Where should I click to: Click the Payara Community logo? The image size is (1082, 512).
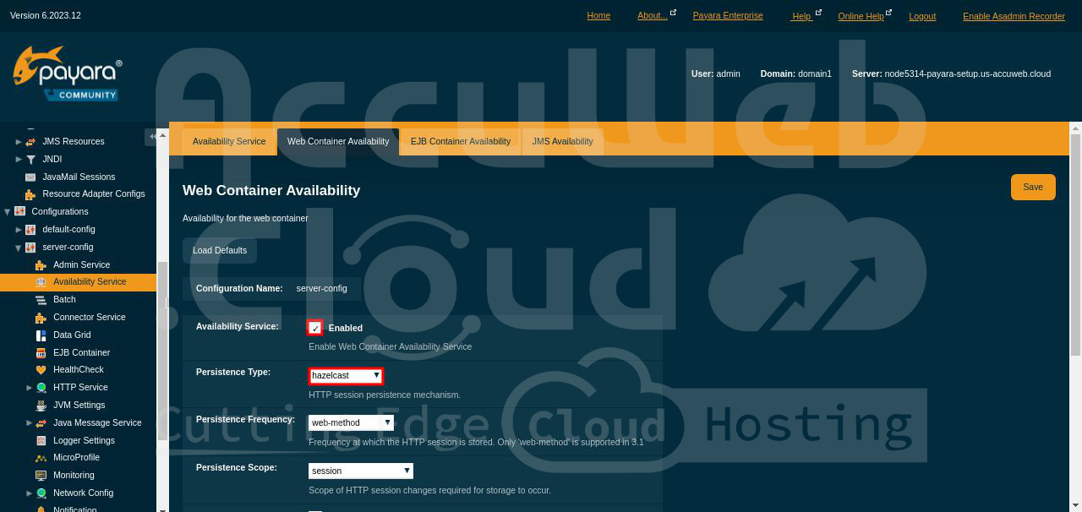(x=67, y=74)
